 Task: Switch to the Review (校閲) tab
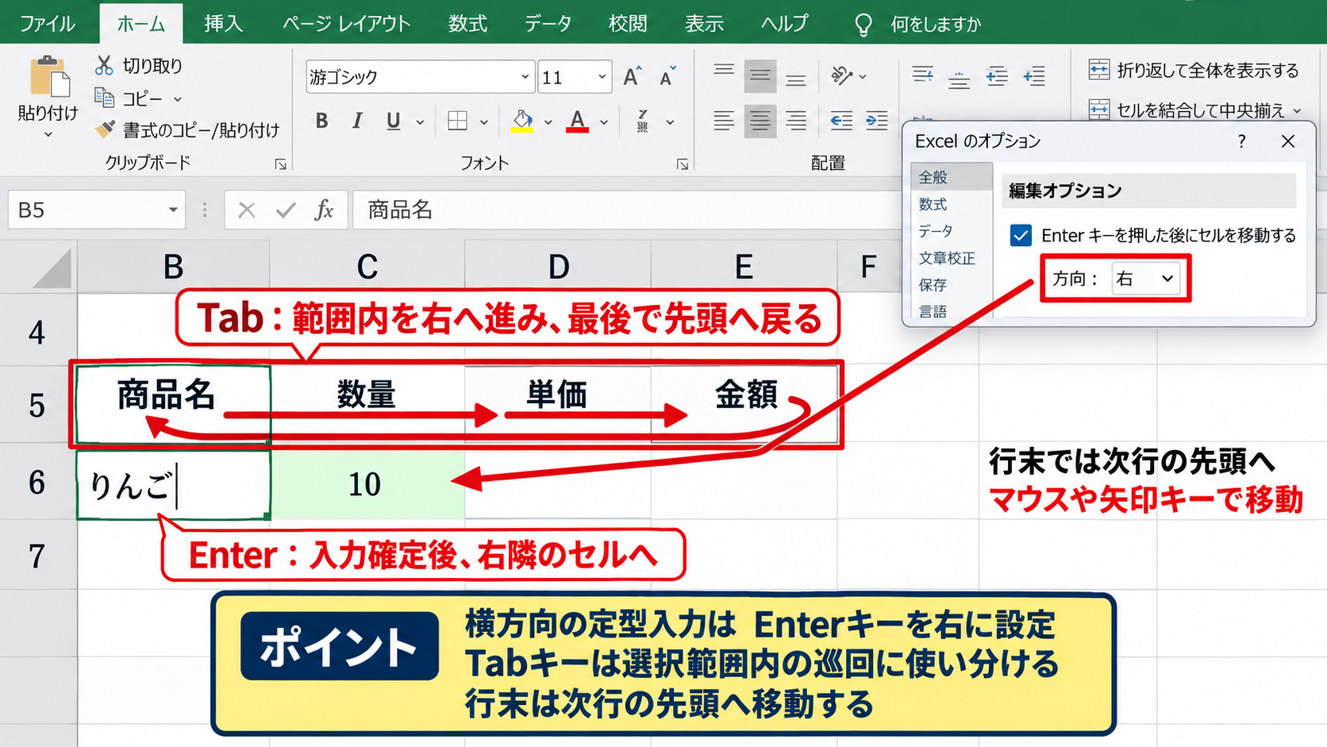click(628, 24)
